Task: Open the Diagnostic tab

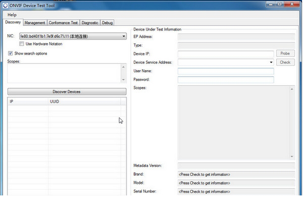Action: 90,23
